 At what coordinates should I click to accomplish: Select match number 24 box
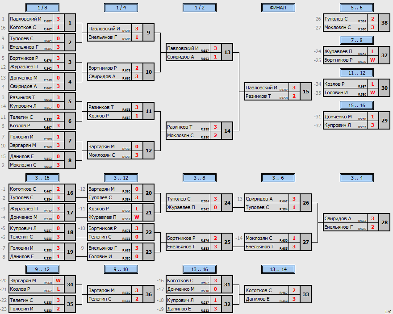pos(227,203)
